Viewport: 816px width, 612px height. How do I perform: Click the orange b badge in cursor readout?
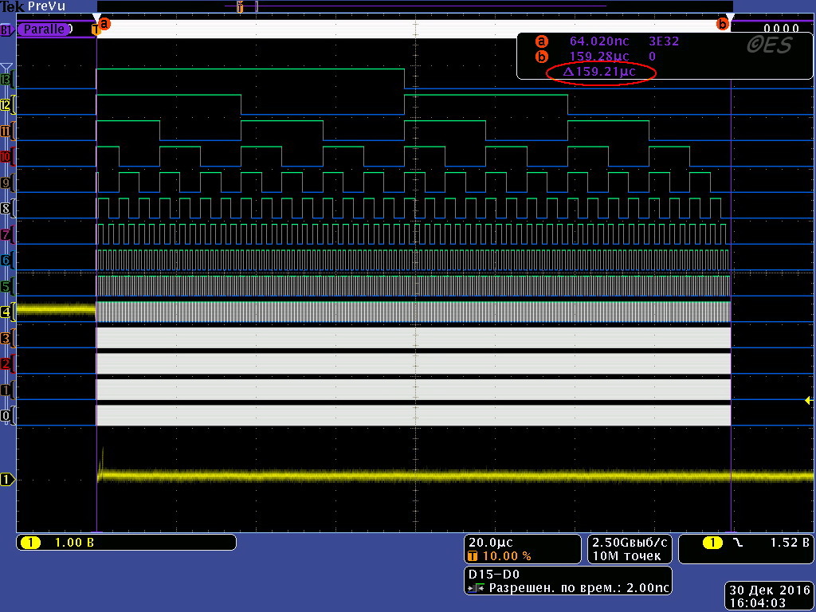point(542,56)
